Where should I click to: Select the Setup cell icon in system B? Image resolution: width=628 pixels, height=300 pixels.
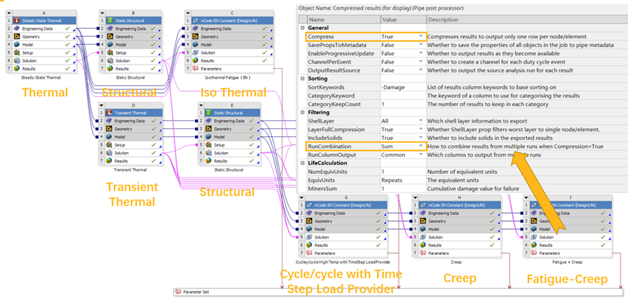[110, 53]
